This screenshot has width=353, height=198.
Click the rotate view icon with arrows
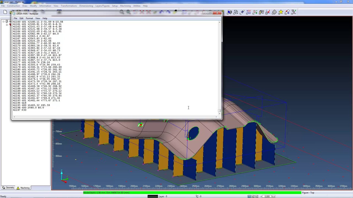pos(242,12)
